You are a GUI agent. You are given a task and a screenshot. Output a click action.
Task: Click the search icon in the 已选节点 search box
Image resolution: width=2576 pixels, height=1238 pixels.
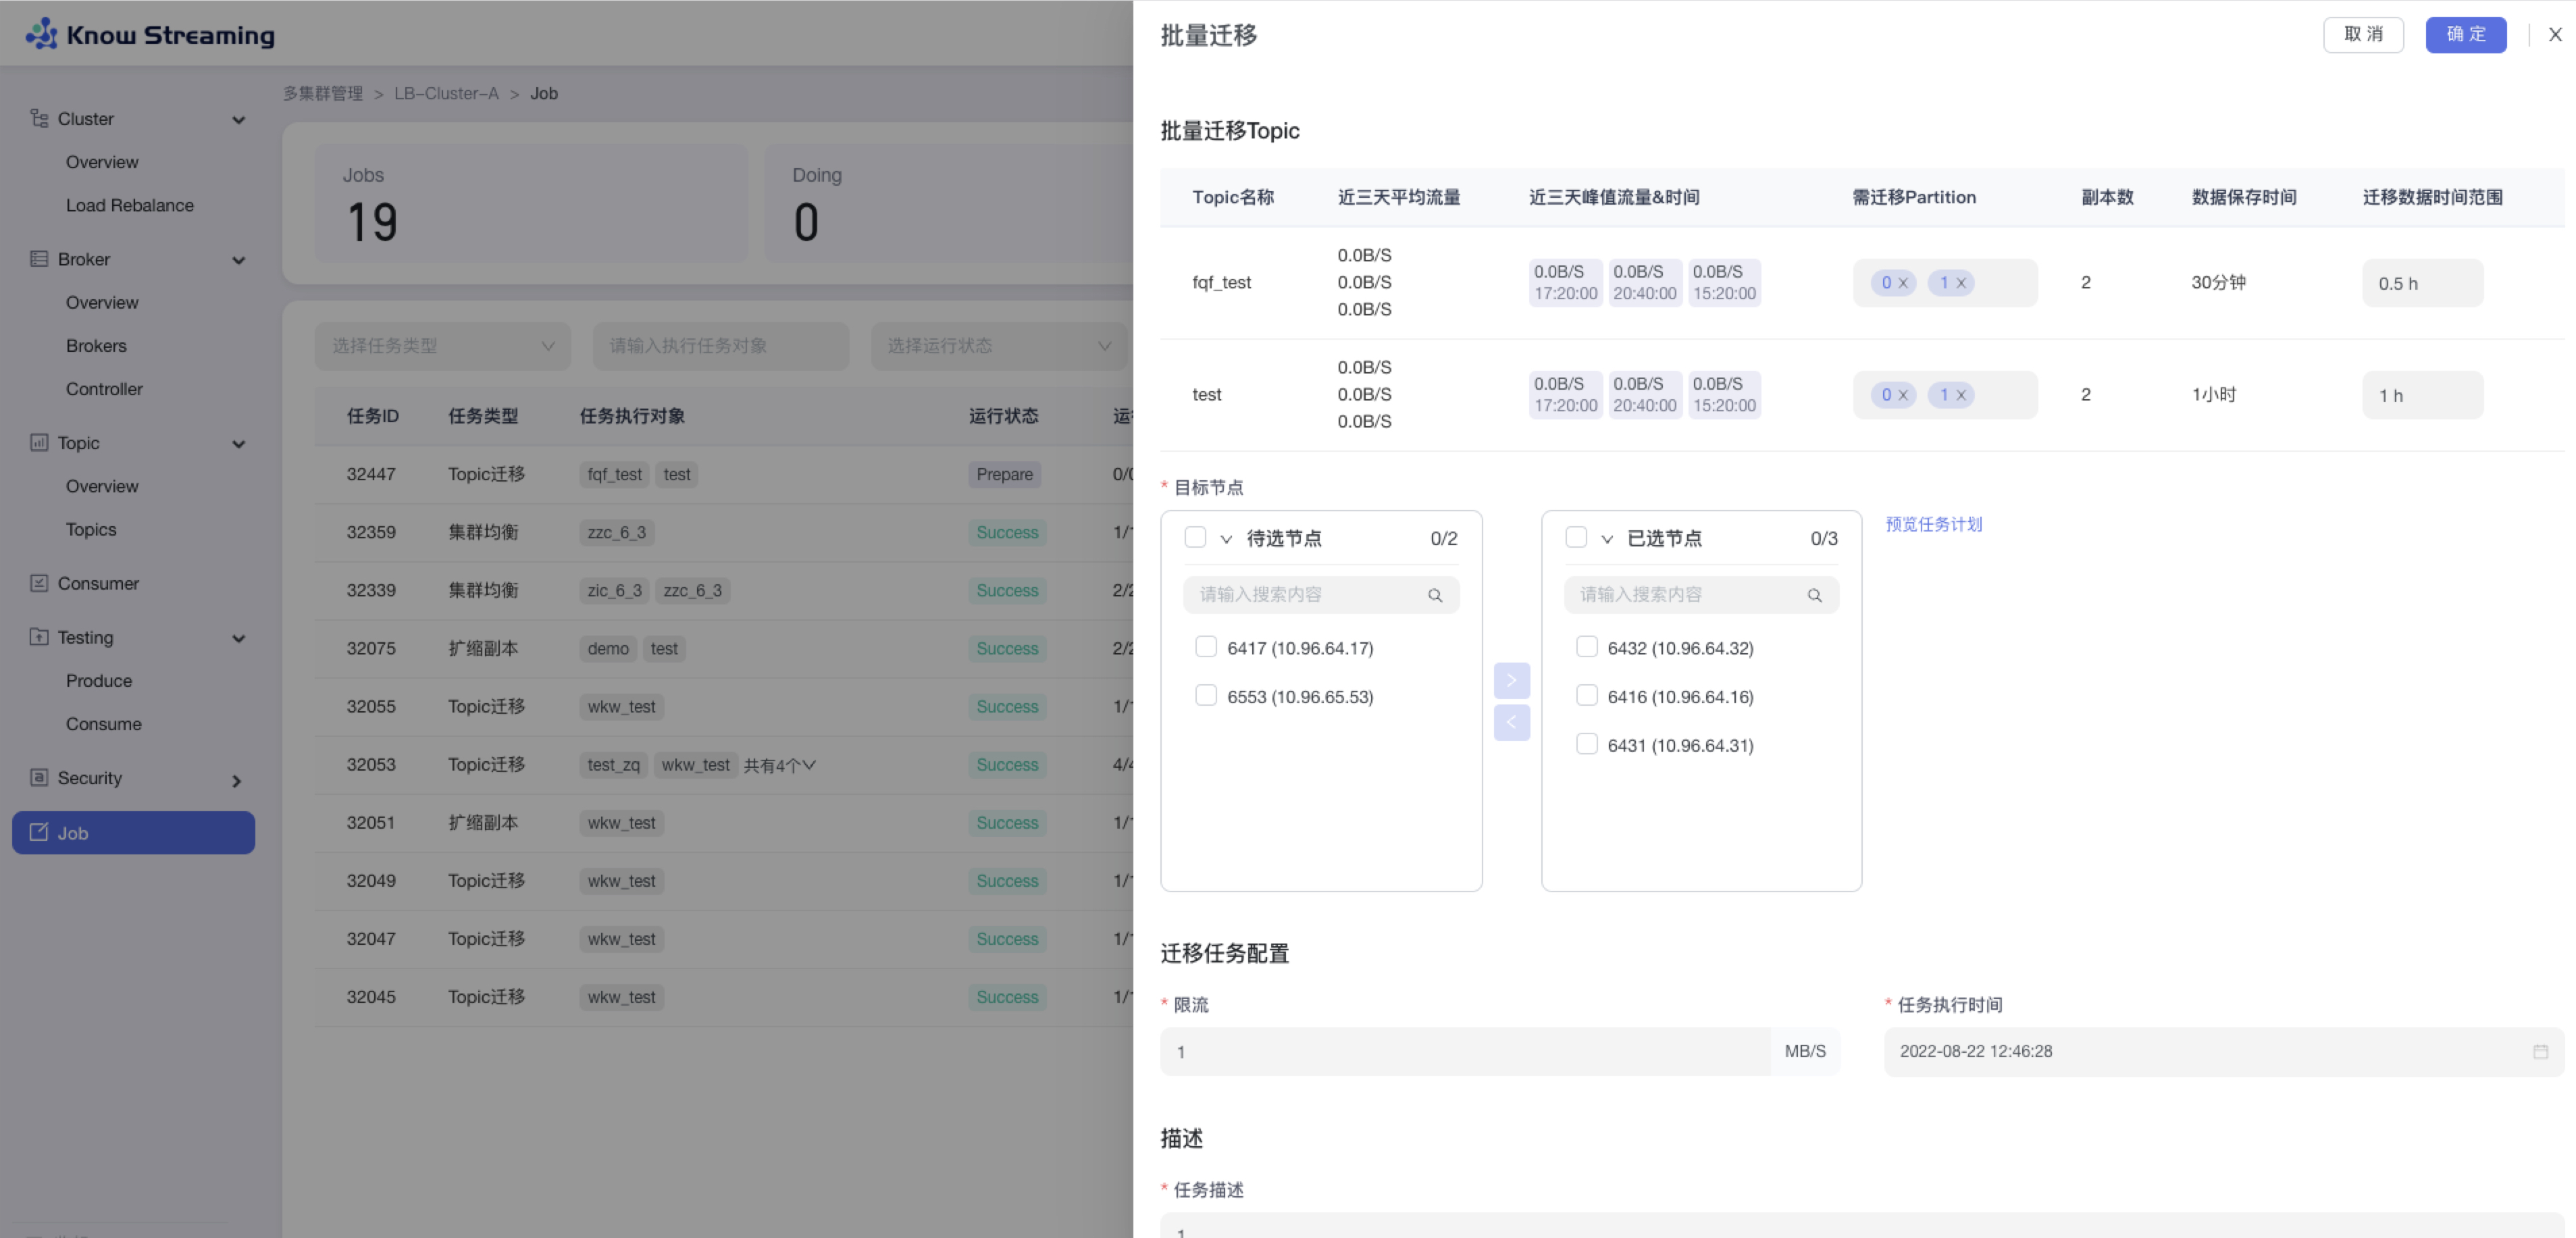pyautogui.click(x=1814, y=595)
